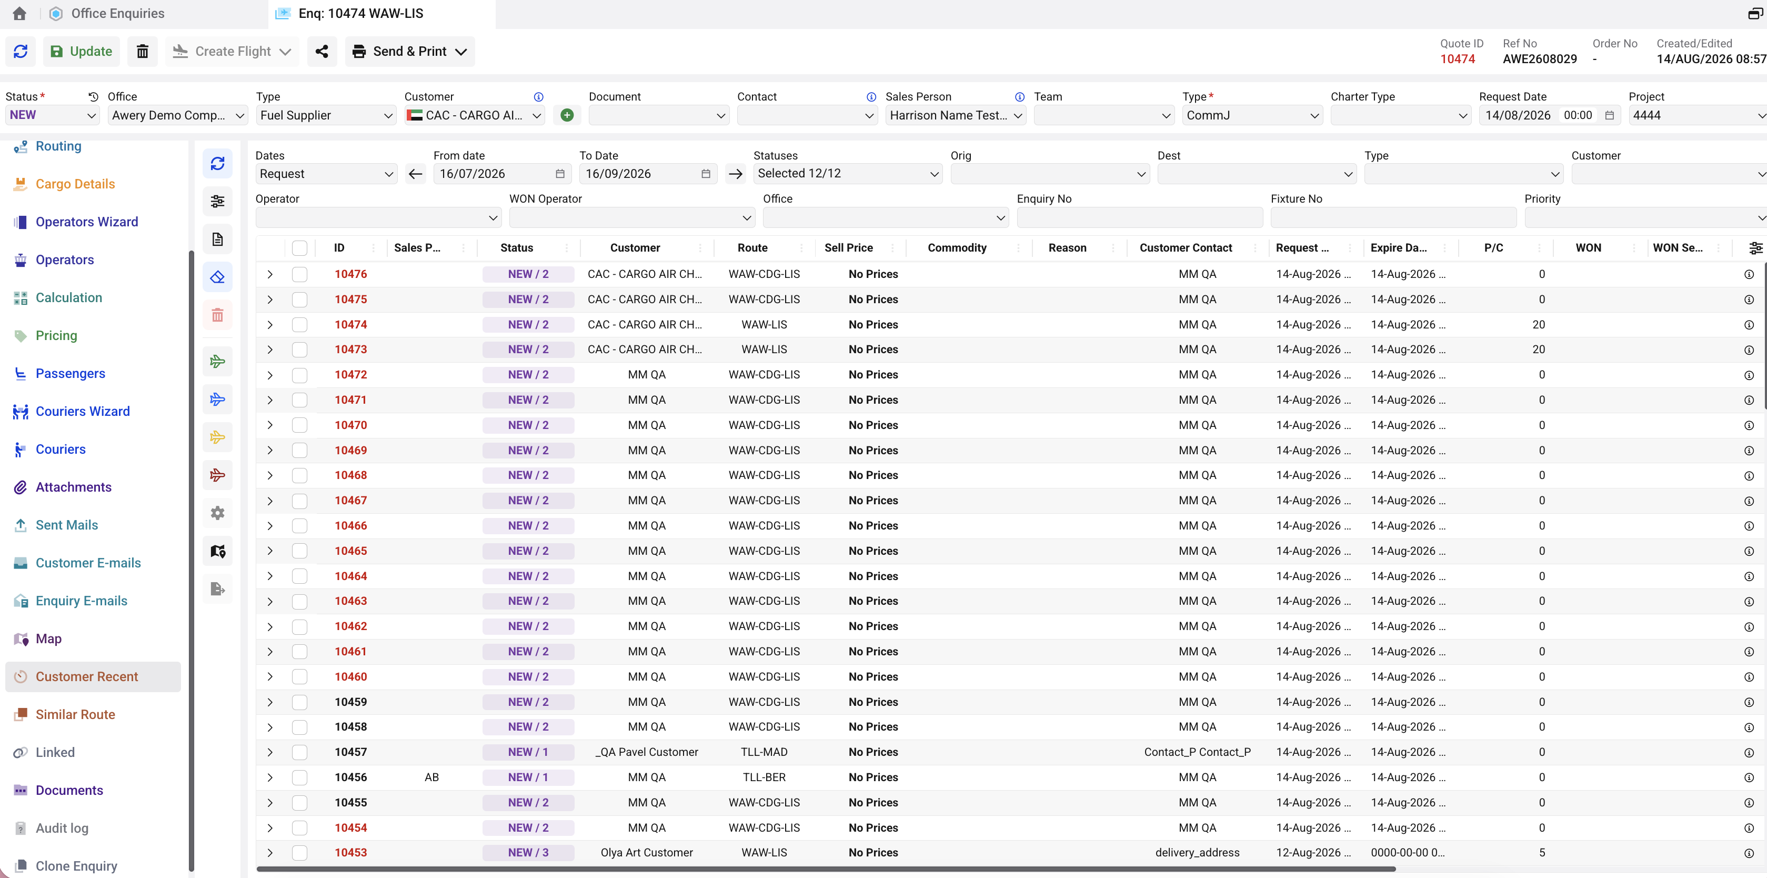The image size is (1767, 878).
Task: Click the status history icon beside Status label
Action: tap(93, 97)
